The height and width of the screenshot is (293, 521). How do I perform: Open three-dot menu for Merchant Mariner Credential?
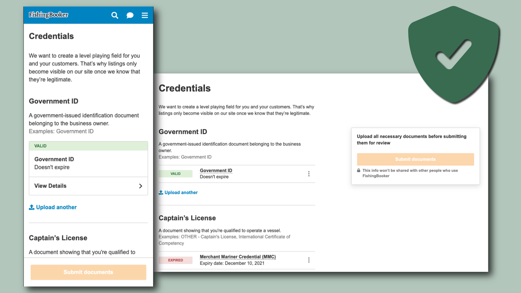click(309, 260)
